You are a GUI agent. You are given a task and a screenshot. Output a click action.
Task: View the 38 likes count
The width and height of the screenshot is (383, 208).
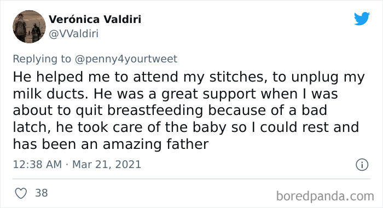pyautogui.click(x=42, y=193)
